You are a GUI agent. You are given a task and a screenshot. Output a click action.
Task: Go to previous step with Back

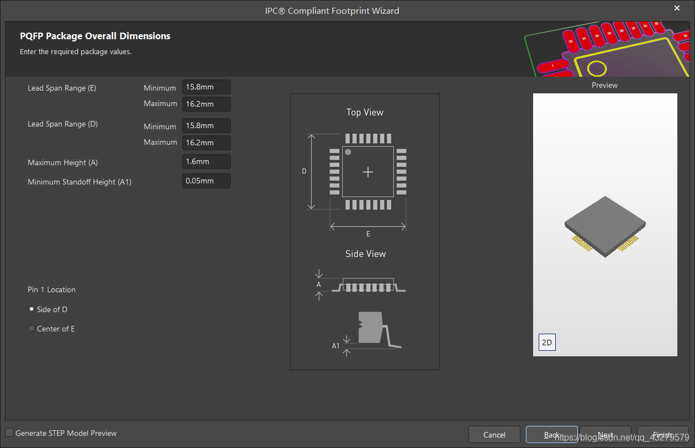pos(552,435)
